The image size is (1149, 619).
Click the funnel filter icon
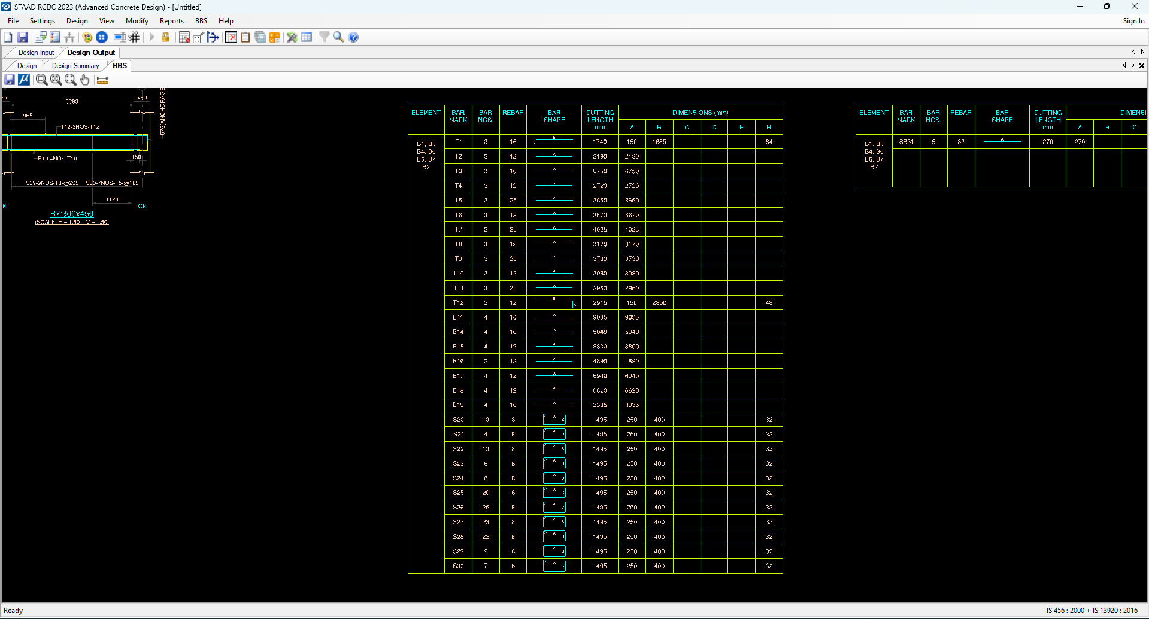pos(324,37)
